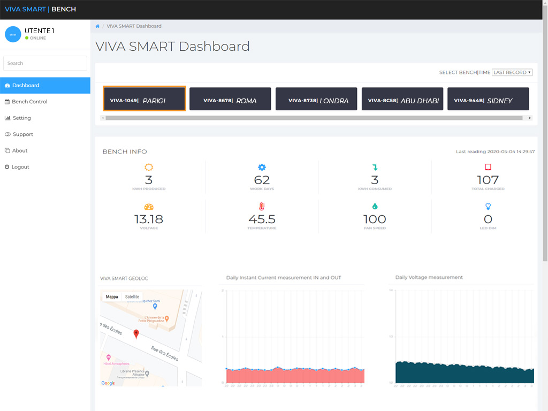Image resolution: width=548 pixels, height=411 pixels.
Task: Click the dark teal voltage area chart
Action: 465,374
